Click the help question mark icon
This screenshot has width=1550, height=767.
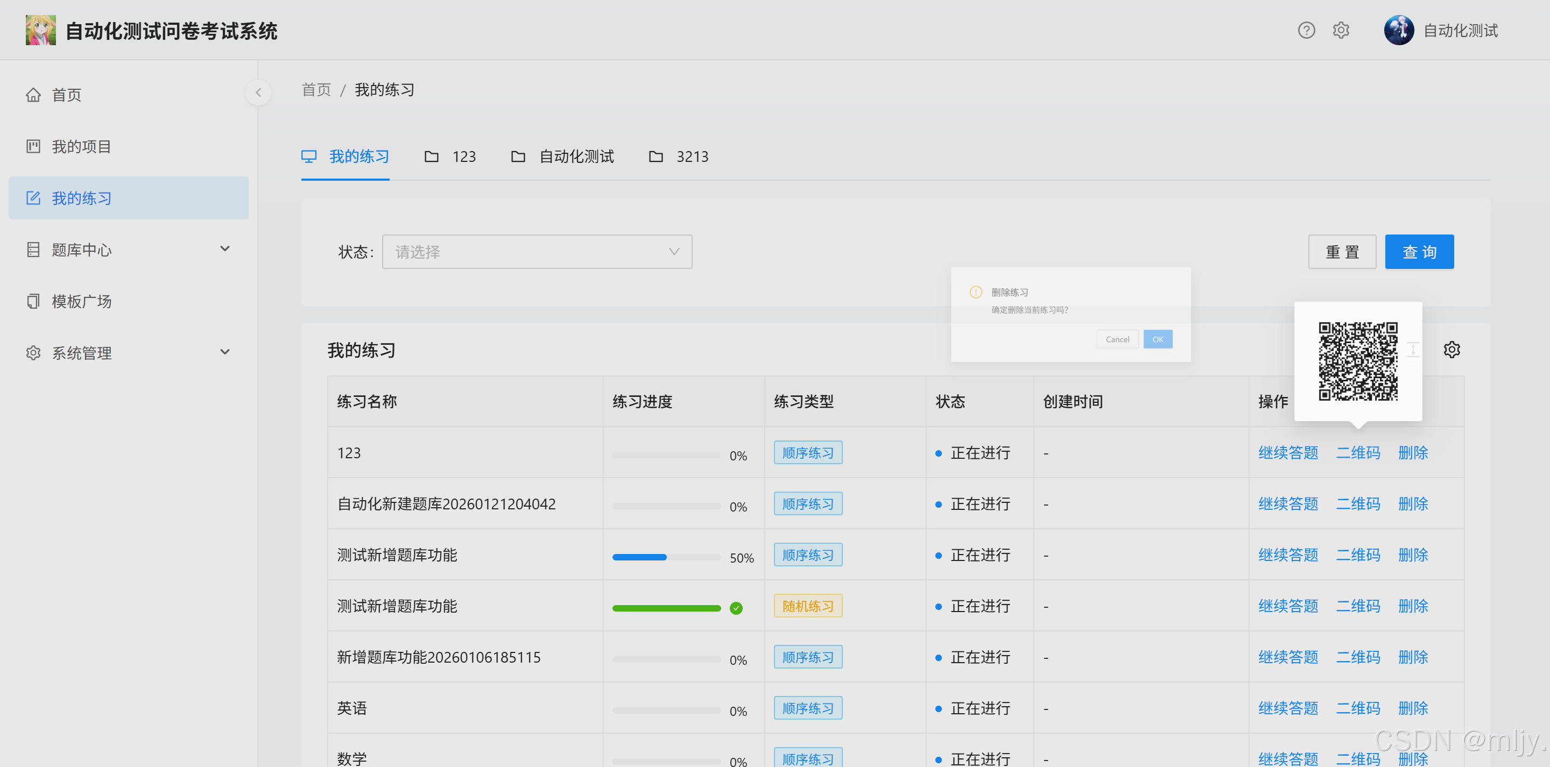click(1306, 30)
